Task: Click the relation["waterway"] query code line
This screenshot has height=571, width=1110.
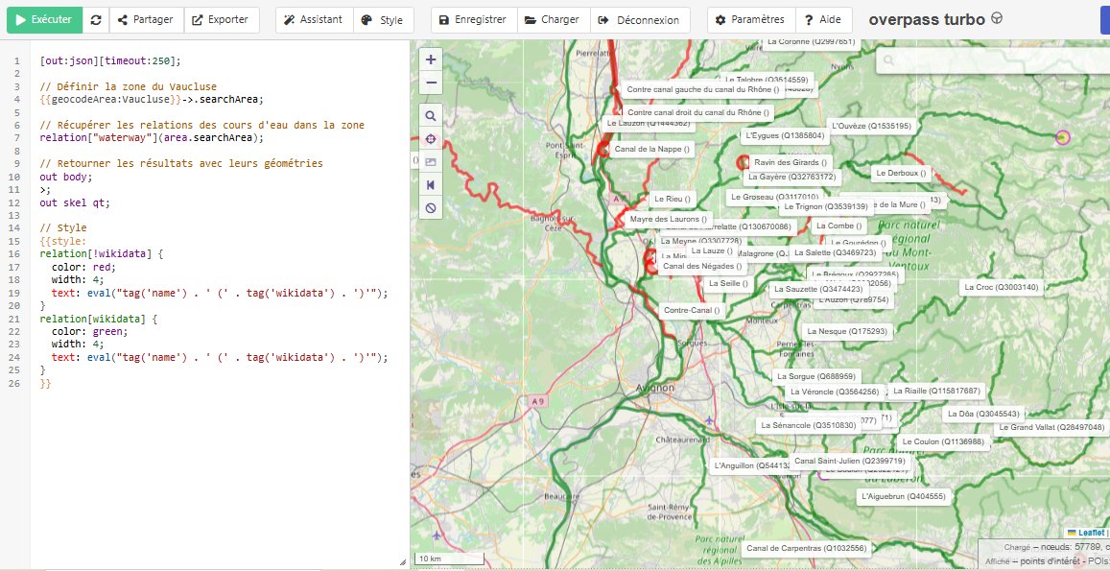Action: point(152,138)
